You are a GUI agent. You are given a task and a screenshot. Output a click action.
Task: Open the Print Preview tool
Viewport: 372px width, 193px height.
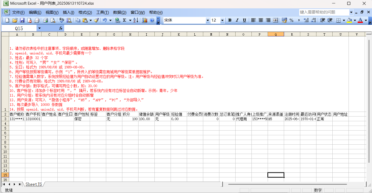click(53, 20)
